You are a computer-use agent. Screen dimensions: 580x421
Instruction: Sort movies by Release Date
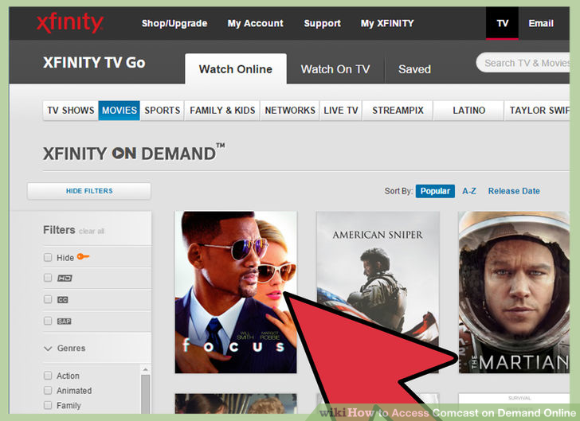click(514, 191)
